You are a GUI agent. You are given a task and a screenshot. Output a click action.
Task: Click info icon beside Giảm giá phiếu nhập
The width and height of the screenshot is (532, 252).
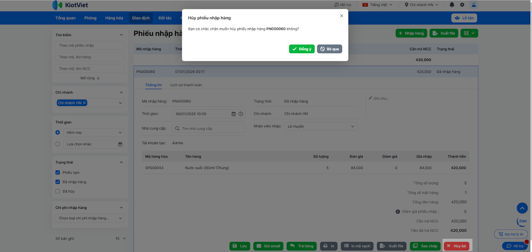coord(398,212)
